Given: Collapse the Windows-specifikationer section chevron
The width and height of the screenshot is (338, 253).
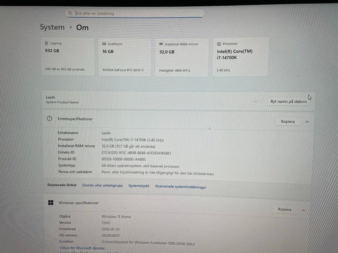Looking at the screenshot, I should pyautogui.click(x=303, y=210).
